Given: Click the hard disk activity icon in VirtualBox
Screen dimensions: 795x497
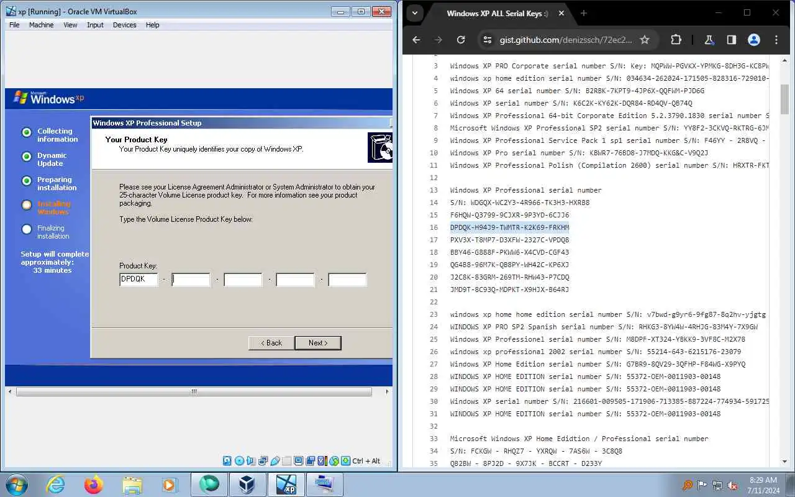Looking at the screenshot, I should (227, 461).
